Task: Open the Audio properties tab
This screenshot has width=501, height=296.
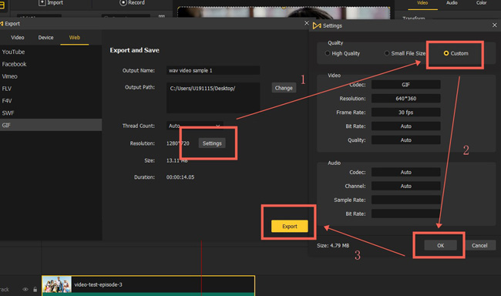Action: 452,2
